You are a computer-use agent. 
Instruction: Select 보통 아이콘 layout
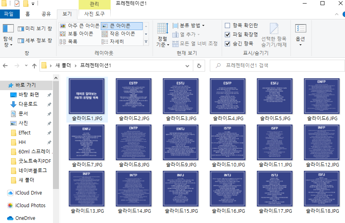pos(76,34)
